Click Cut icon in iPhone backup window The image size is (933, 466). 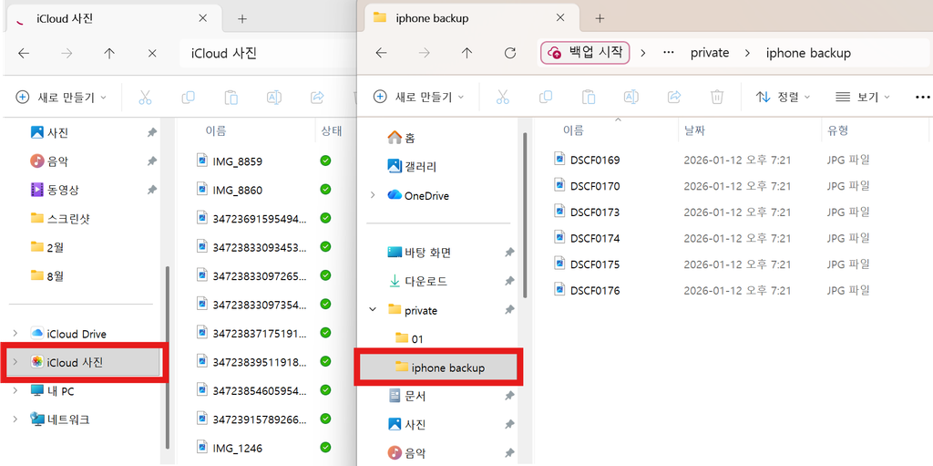pos(503,98)
